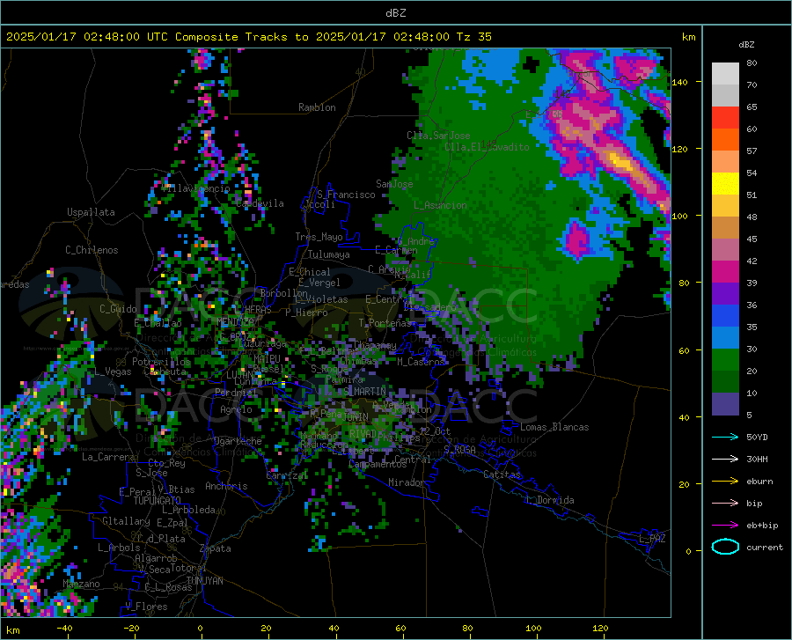
Task: Click the -40 km tick on horizontal axis
Action: [64, 629]
